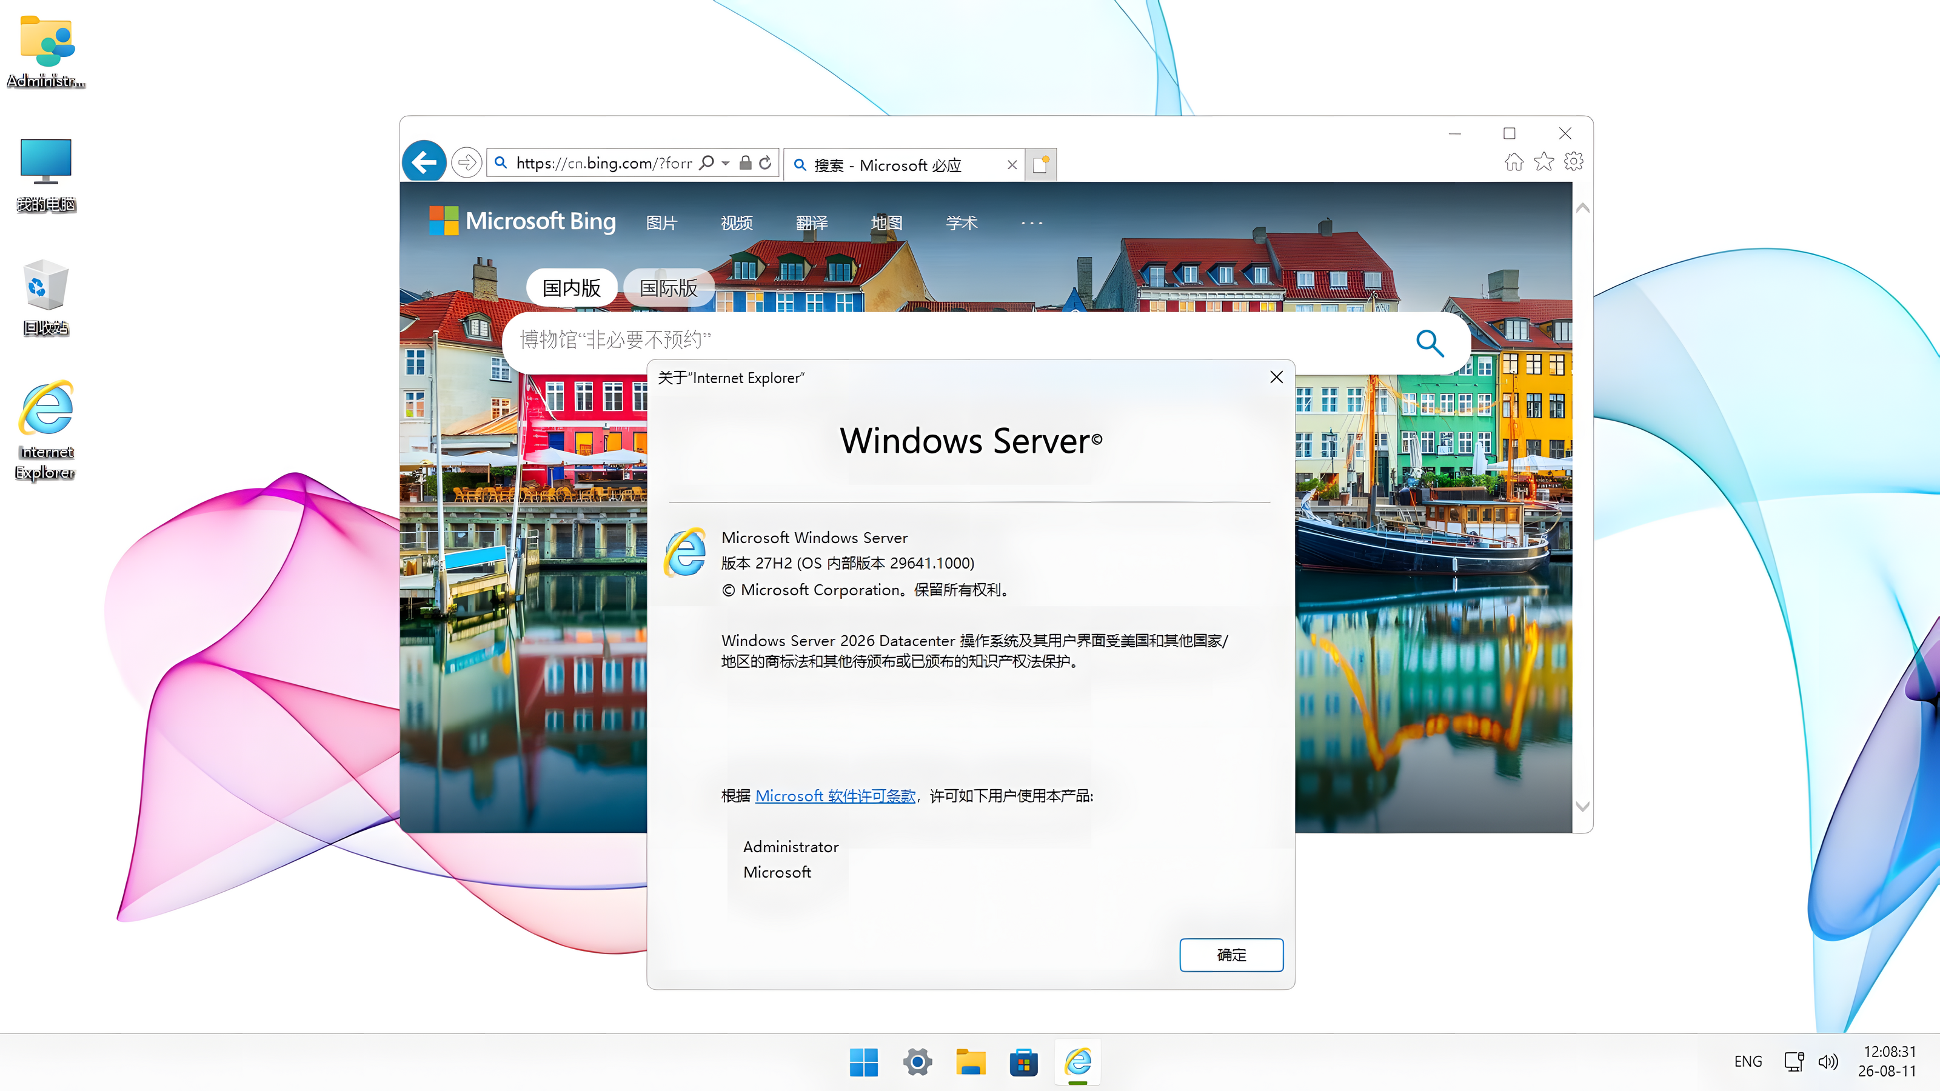Switch to 国内版 search mode

(572, 288)
